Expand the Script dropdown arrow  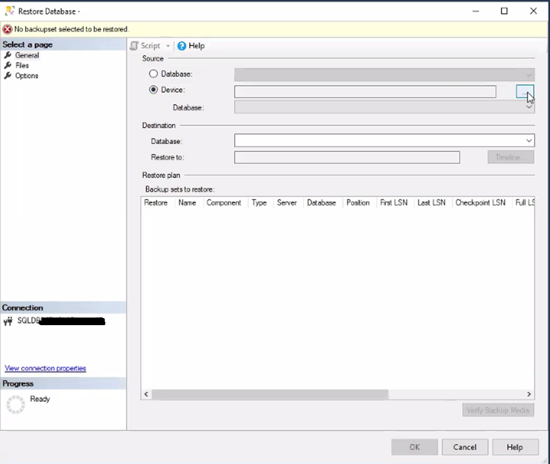coord(168,46)
